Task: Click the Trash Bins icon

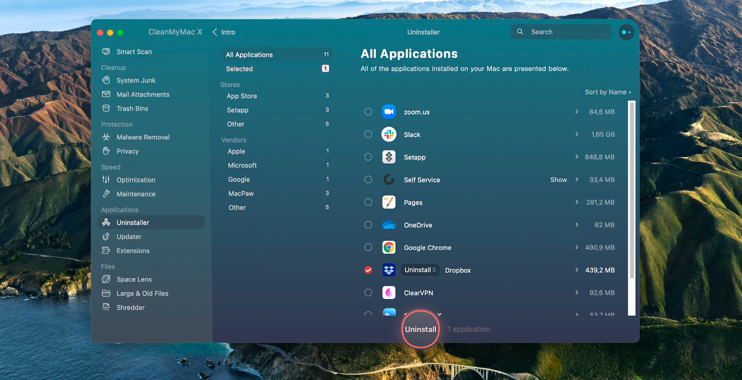Action: [x=106, y=108]
